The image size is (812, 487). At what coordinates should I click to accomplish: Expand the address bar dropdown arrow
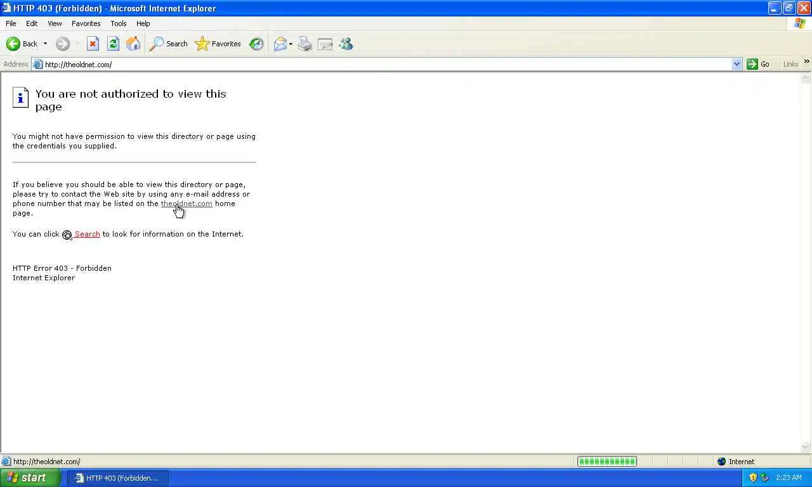click(x=737, y=64)
